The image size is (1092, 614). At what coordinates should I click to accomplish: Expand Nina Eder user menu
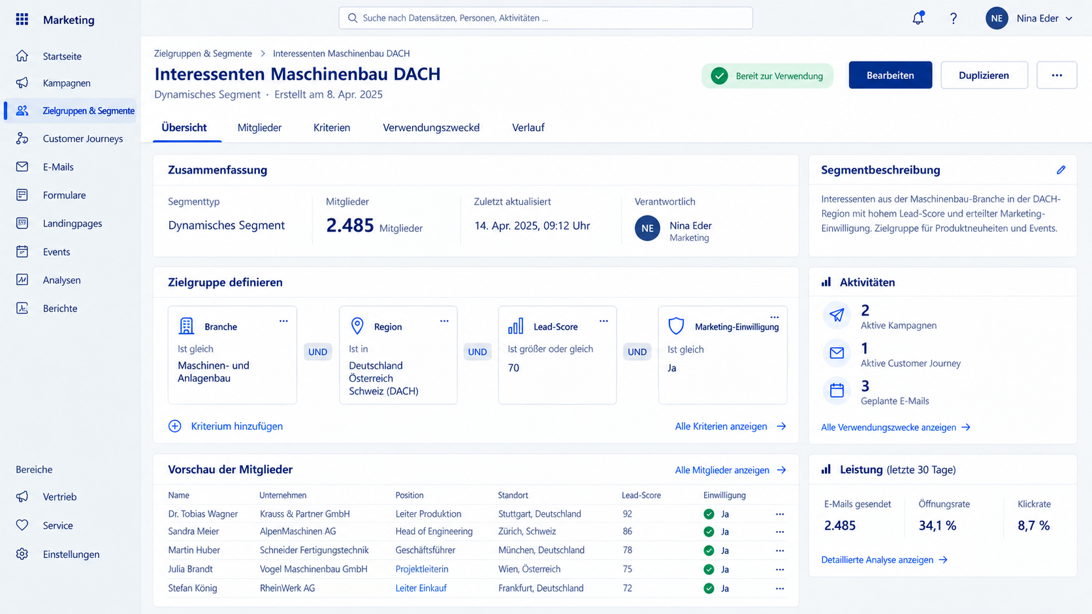pyautogui.click(x=1029, y=18)
